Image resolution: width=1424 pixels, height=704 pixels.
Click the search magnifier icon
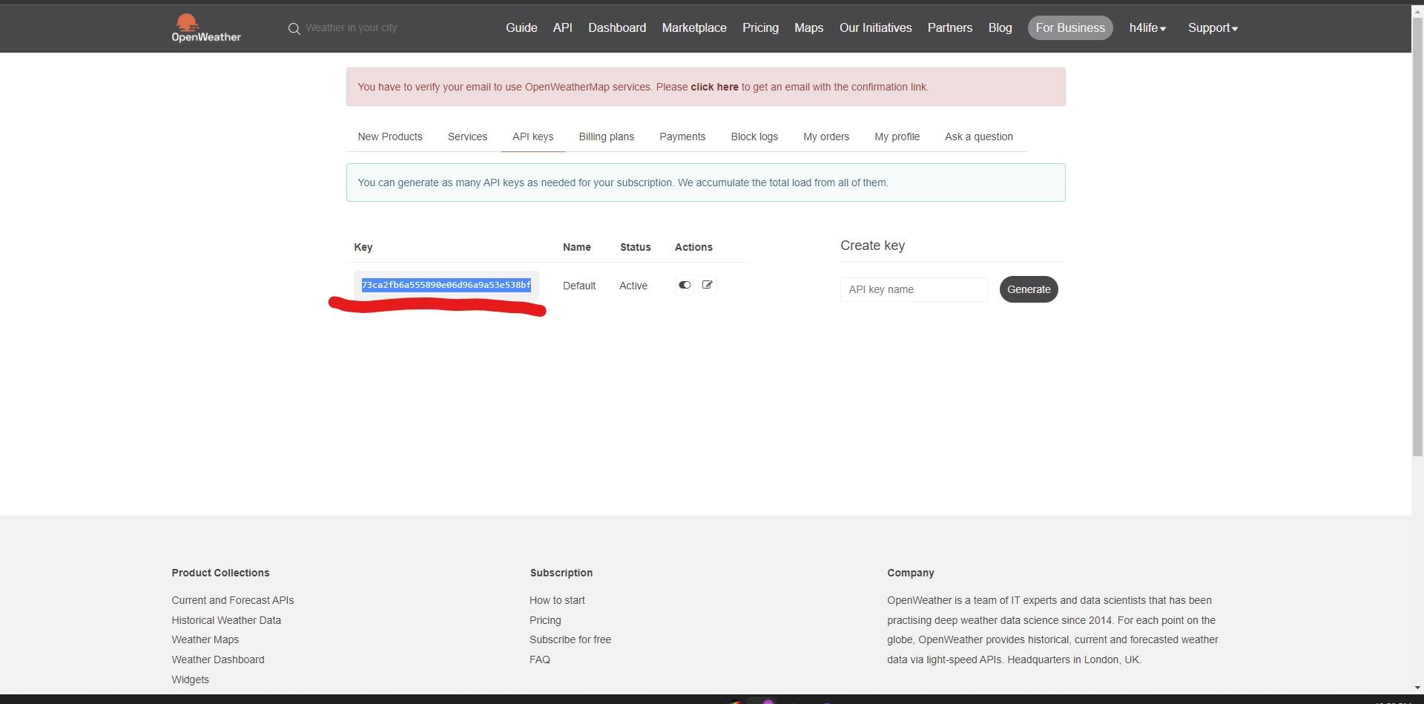[x=294, y=29]
